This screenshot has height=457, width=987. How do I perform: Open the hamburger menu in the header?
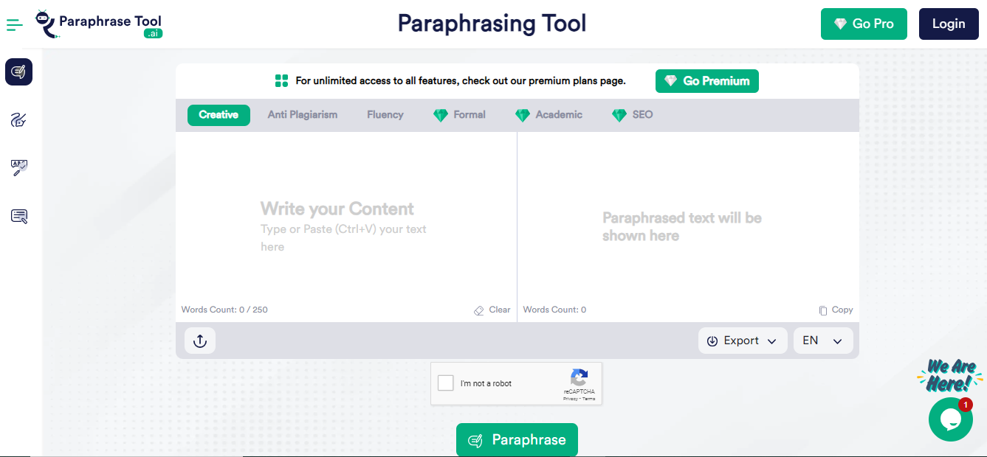15,26
